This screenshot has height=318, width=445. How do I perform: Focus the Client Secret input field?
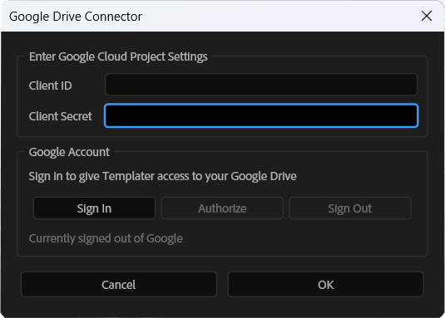click(x=261, y=115)
